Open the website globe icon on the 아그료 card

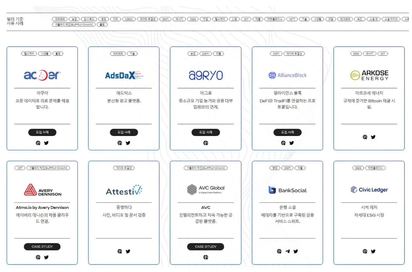[206, 143]
